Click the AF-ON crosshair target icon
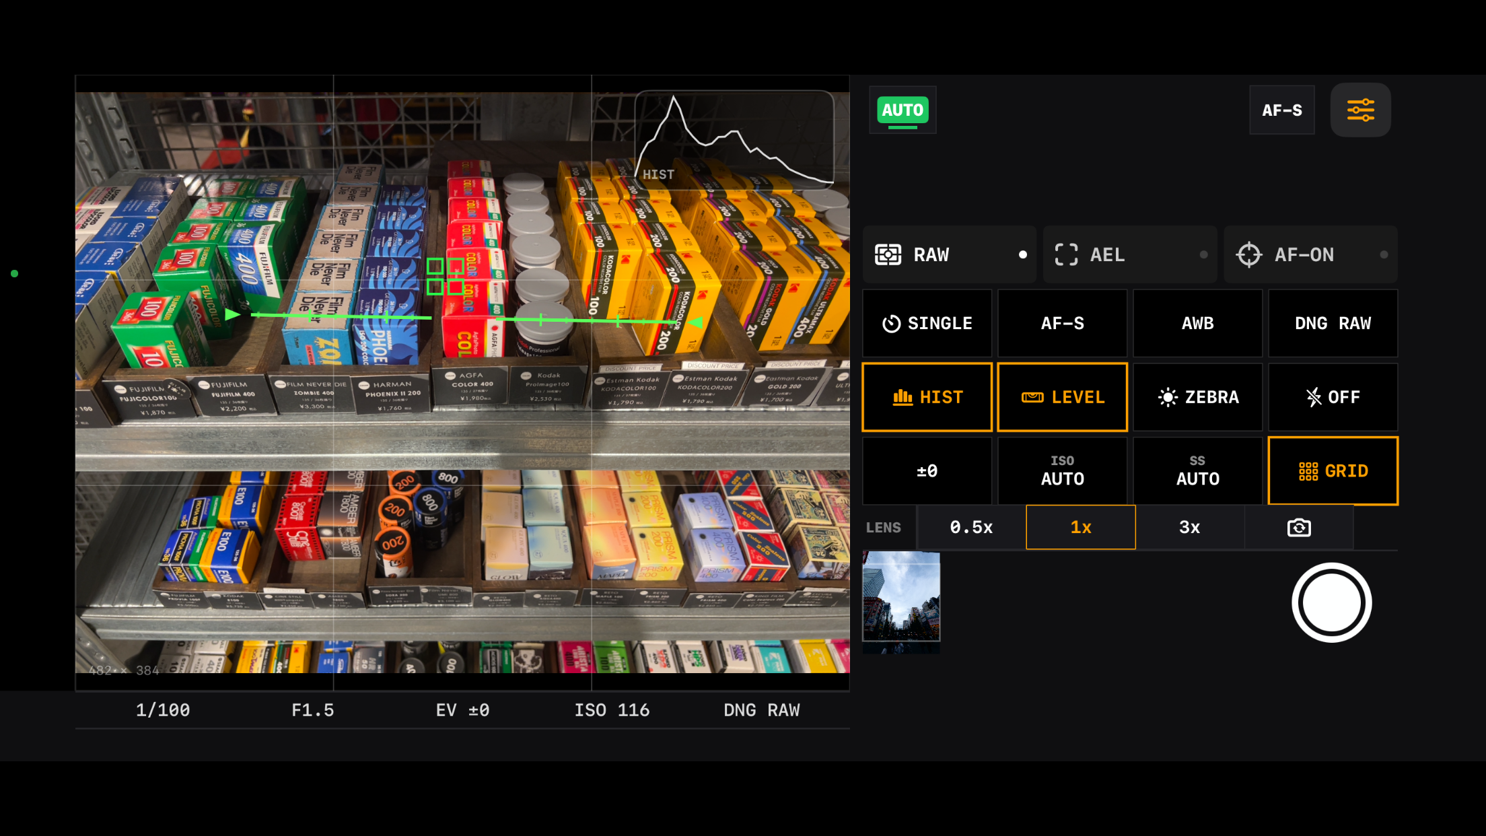Screen dimensions: 1486x836 pos(1249,254)
